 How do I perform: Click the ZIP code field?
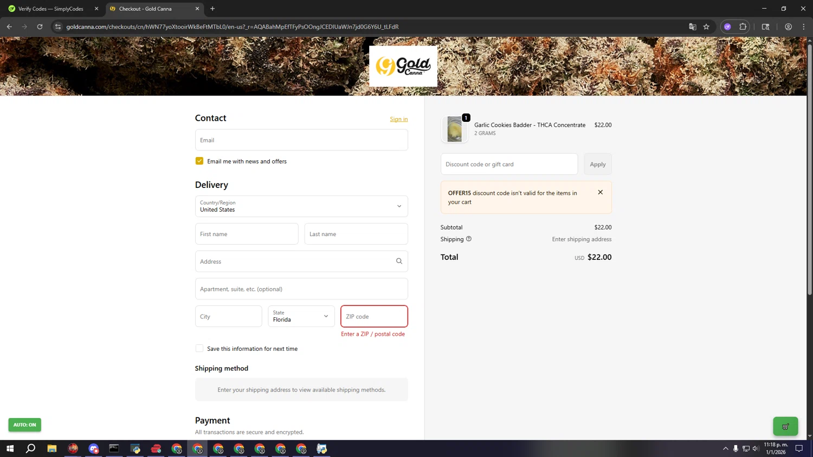(x=374, y=316)
